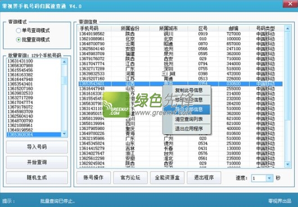
Task: Sort by the 所属省份 column header
Action: (130, 29)
